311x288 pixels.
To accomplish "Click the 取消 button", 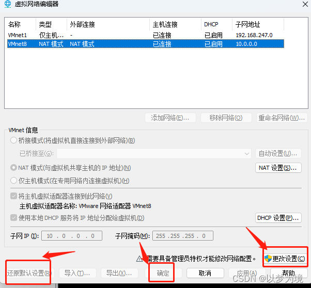I will tap(205, 273).
